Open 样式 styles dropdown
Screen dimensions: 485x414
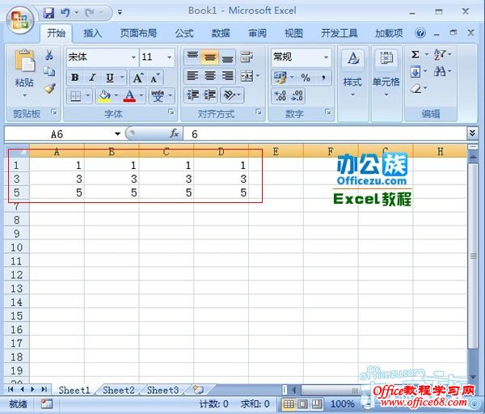(x=352, y=84)
